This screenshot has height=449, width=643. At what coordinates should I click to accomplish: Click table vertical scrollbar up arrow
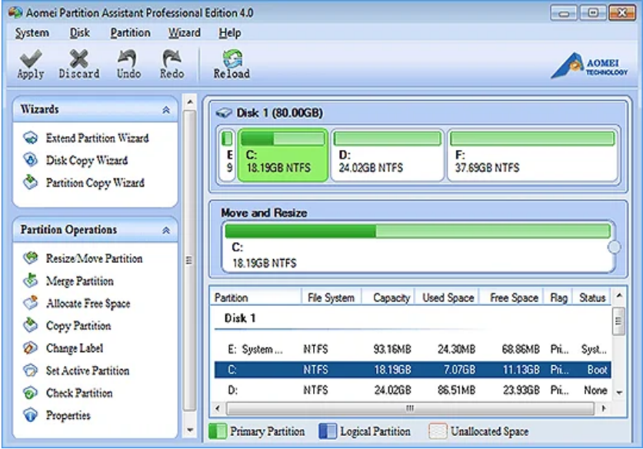(619, 296)
